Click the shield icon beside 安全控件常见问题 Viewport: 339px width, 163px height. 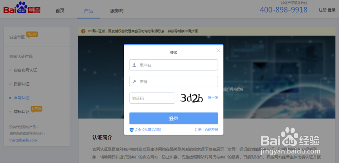tap(132, 130)
